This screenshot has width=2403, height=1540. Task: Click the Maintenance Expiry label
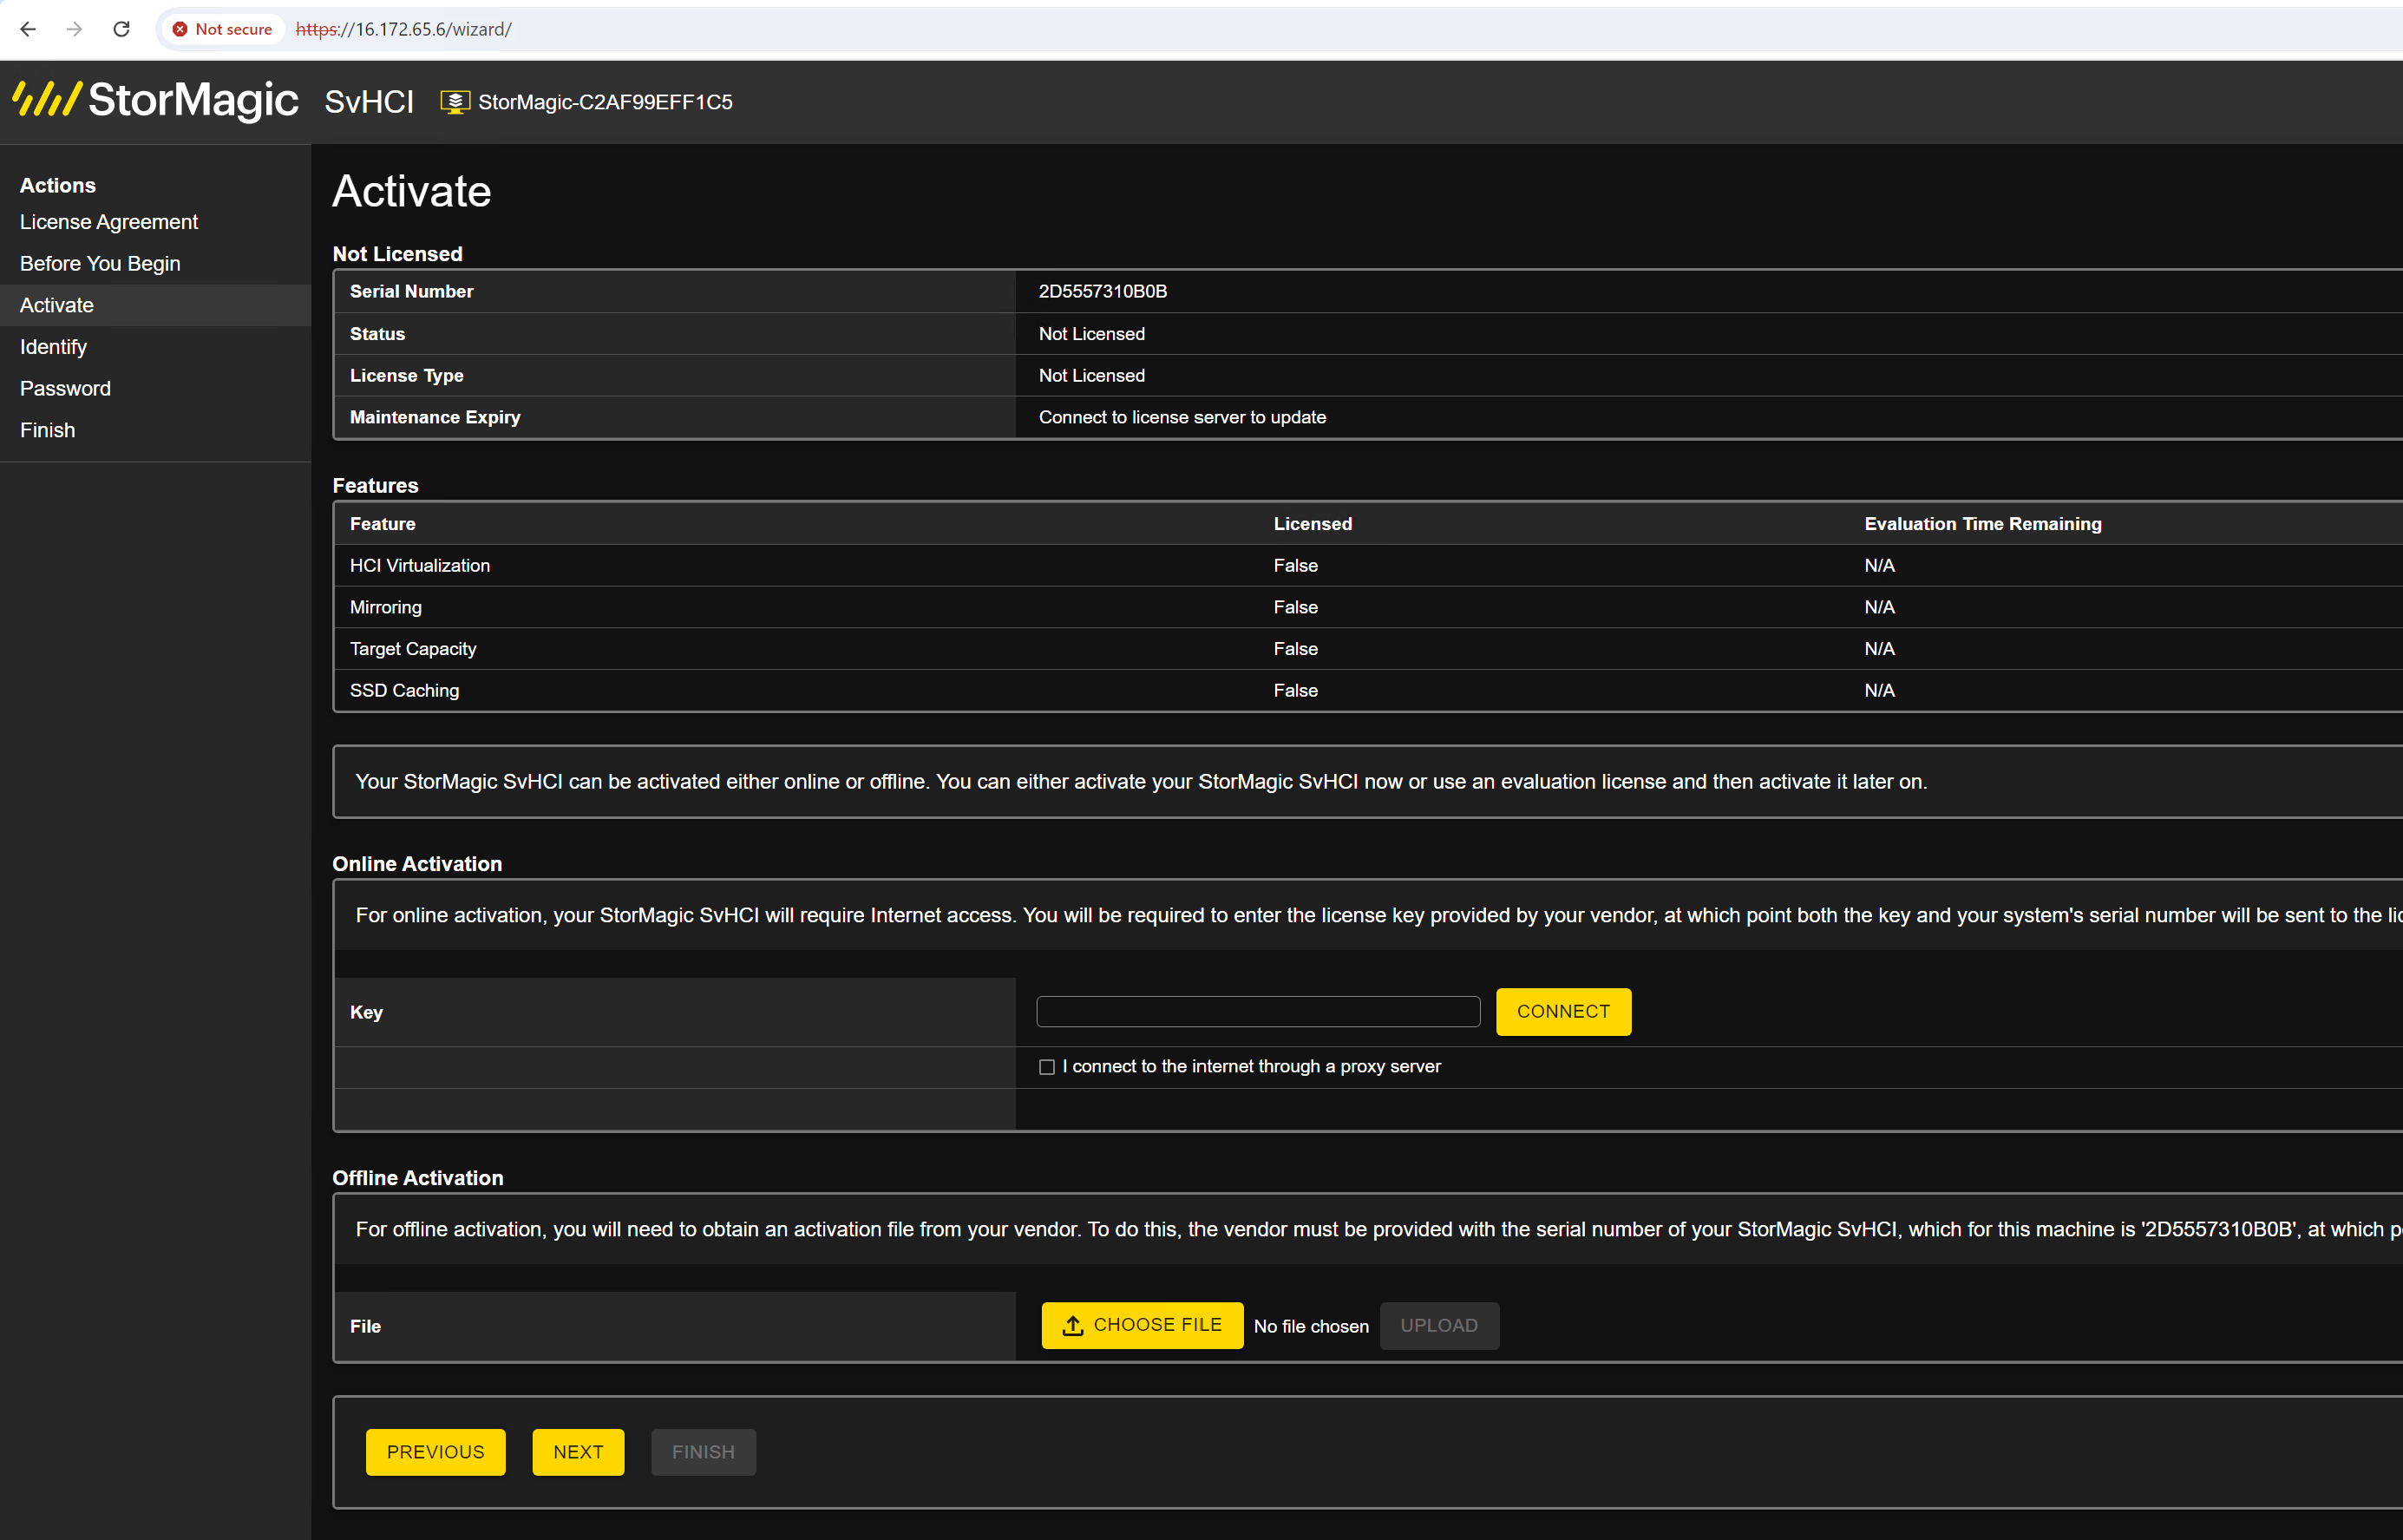(x=435, y=417)
